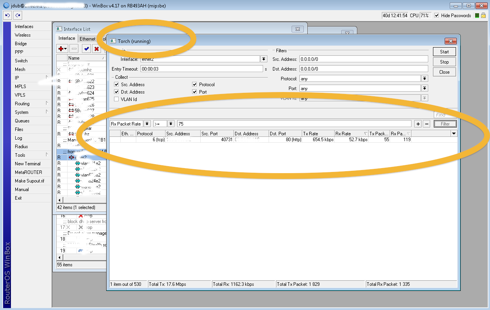This screenshot has height=310, width=490.
Task: Add a new filter row with the plus icon
Action: point(418,123)
